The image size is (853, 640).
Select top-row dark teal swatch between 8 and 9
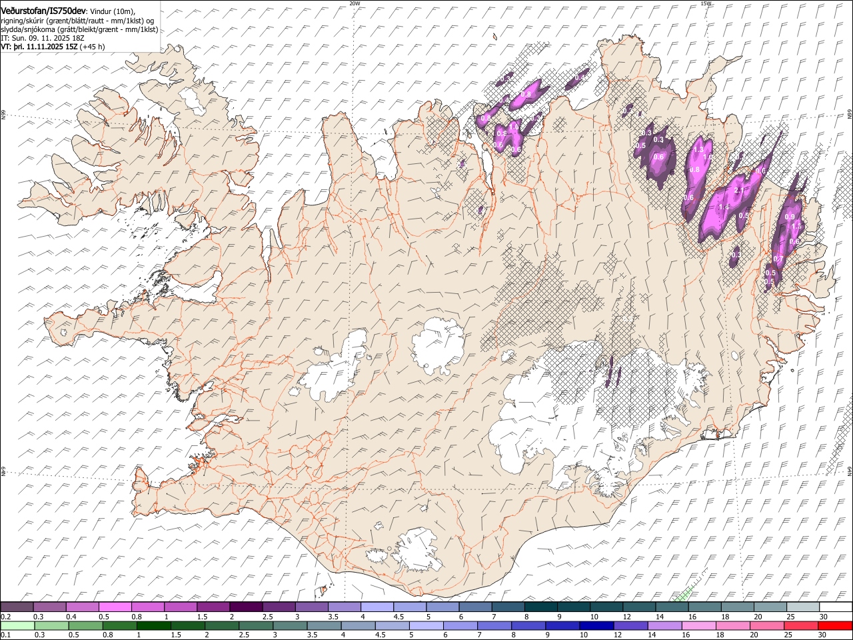pos(540,607)
